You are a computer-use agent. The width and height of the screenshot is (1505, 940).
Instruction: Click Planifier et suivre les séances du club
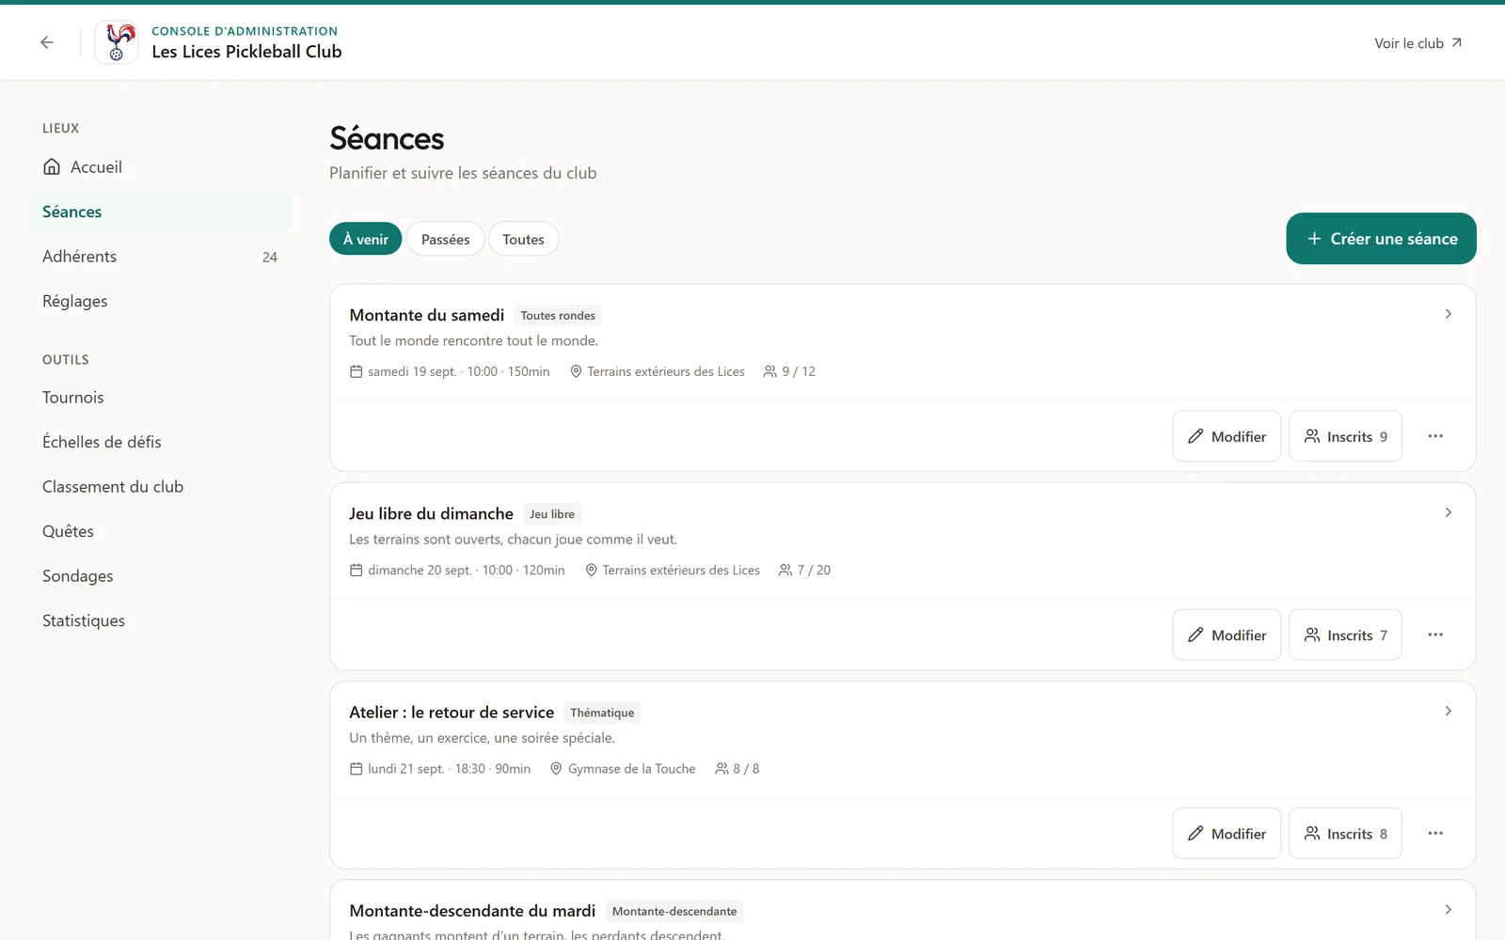[463, 173]
